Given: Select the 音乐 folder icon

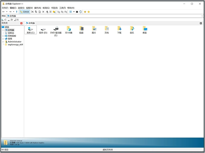Looking at the screenshot, I should click(132, 30).
